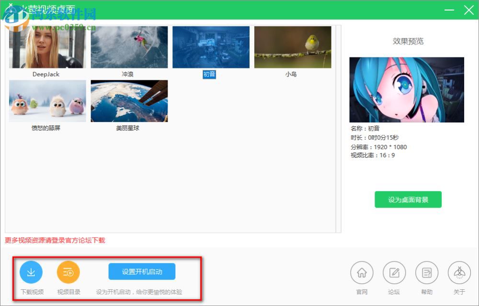Select the 小鸟 bird video

coord(293,46)
